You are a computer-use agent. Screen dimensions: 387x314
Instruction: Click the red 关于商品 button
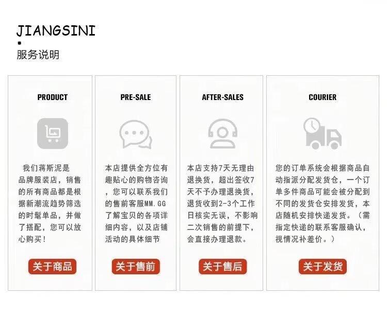52,267
